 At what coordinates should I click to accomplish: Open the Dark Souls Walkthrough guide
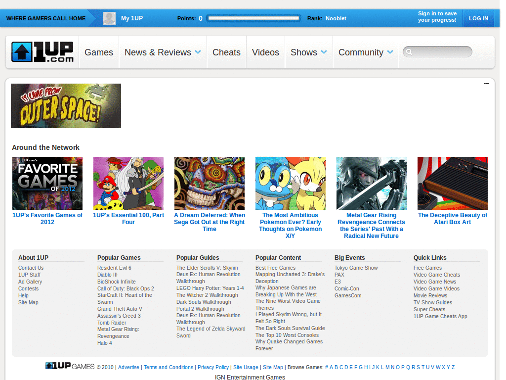[204, 302]
